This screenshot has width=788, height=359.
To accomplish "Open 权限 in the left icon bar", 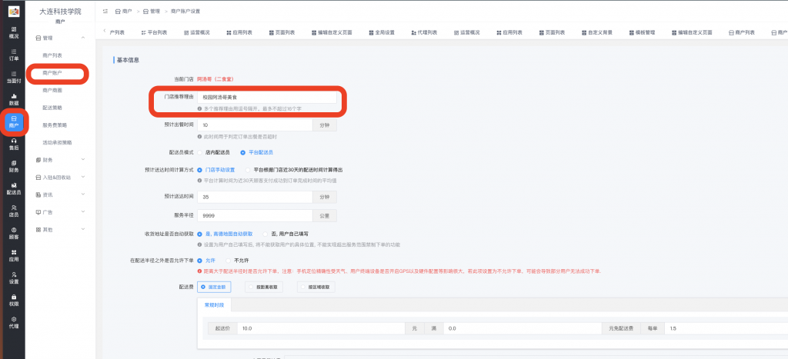I will [14, 300].
